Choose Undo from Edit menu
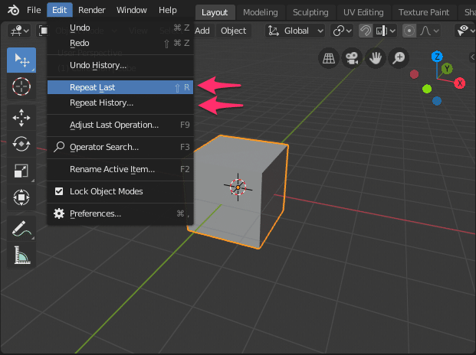 click(x=120, y=28)
